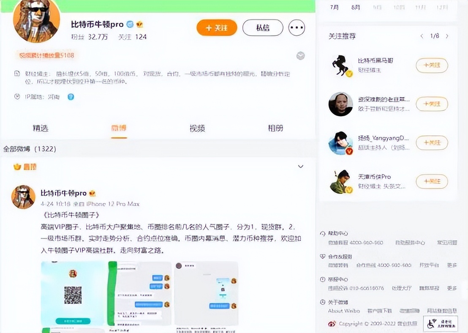Switch to the 视频 tab
Screen dimensions: 468x333
coord(197,128)
